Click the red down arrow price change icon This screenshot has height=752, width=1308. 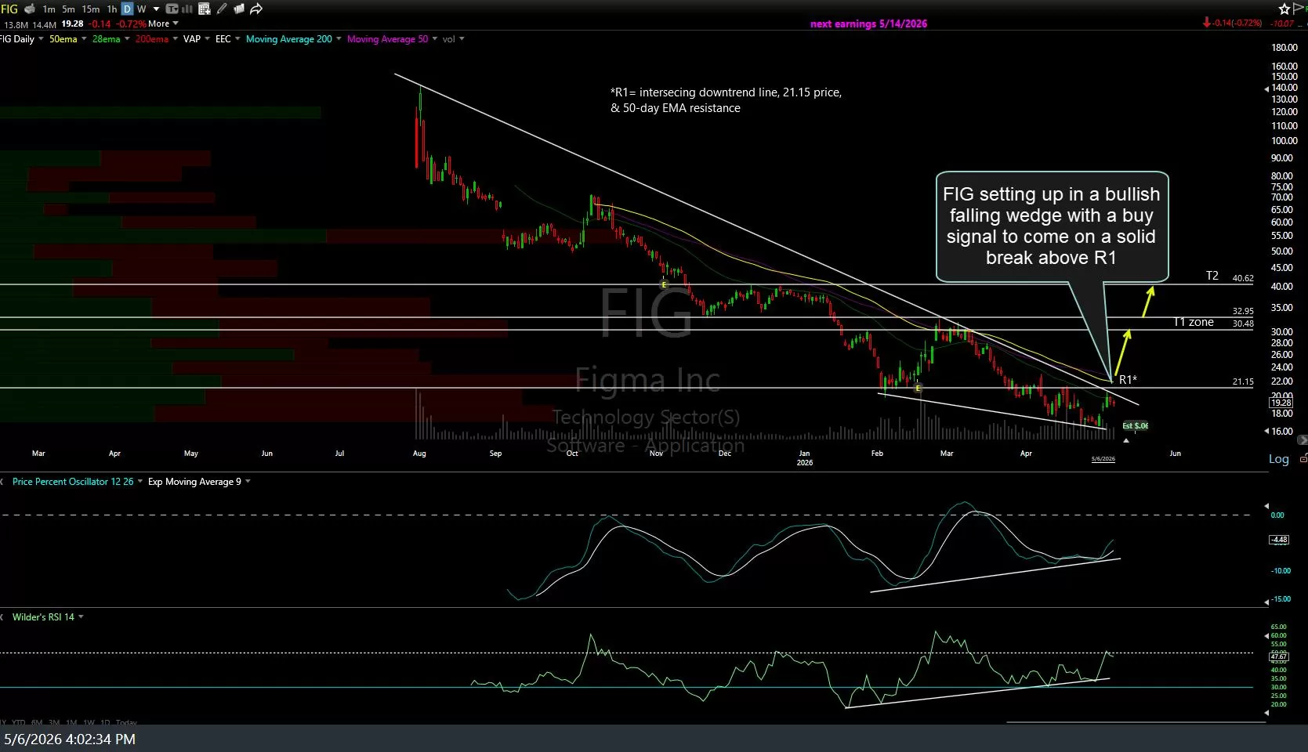1207,23
